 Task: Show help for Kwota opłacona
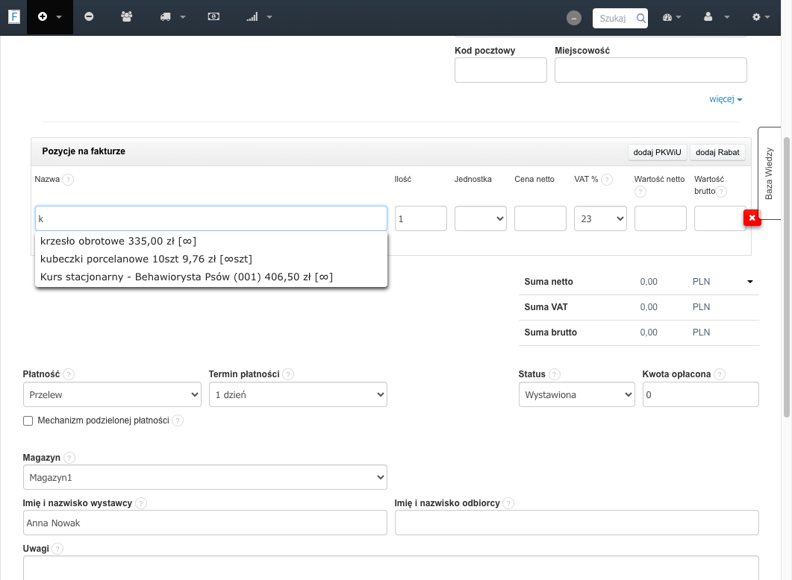(x=720, y=374)
